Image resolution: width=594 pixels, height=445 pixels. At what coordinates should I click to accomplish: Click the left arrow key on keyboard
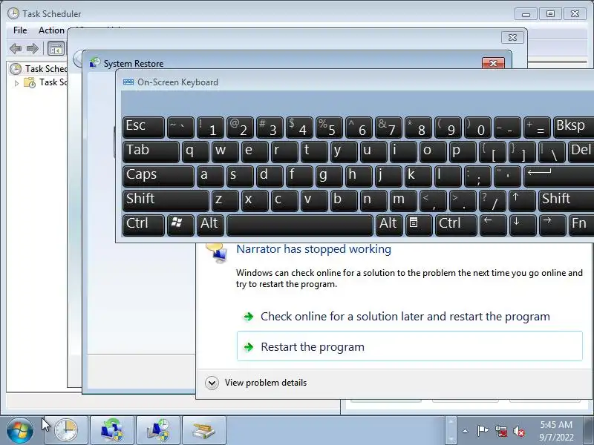493,225
